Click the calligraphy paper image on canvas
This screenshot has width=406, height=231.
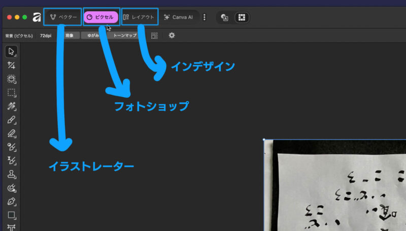pyautogui.click(x=335, y=185)
